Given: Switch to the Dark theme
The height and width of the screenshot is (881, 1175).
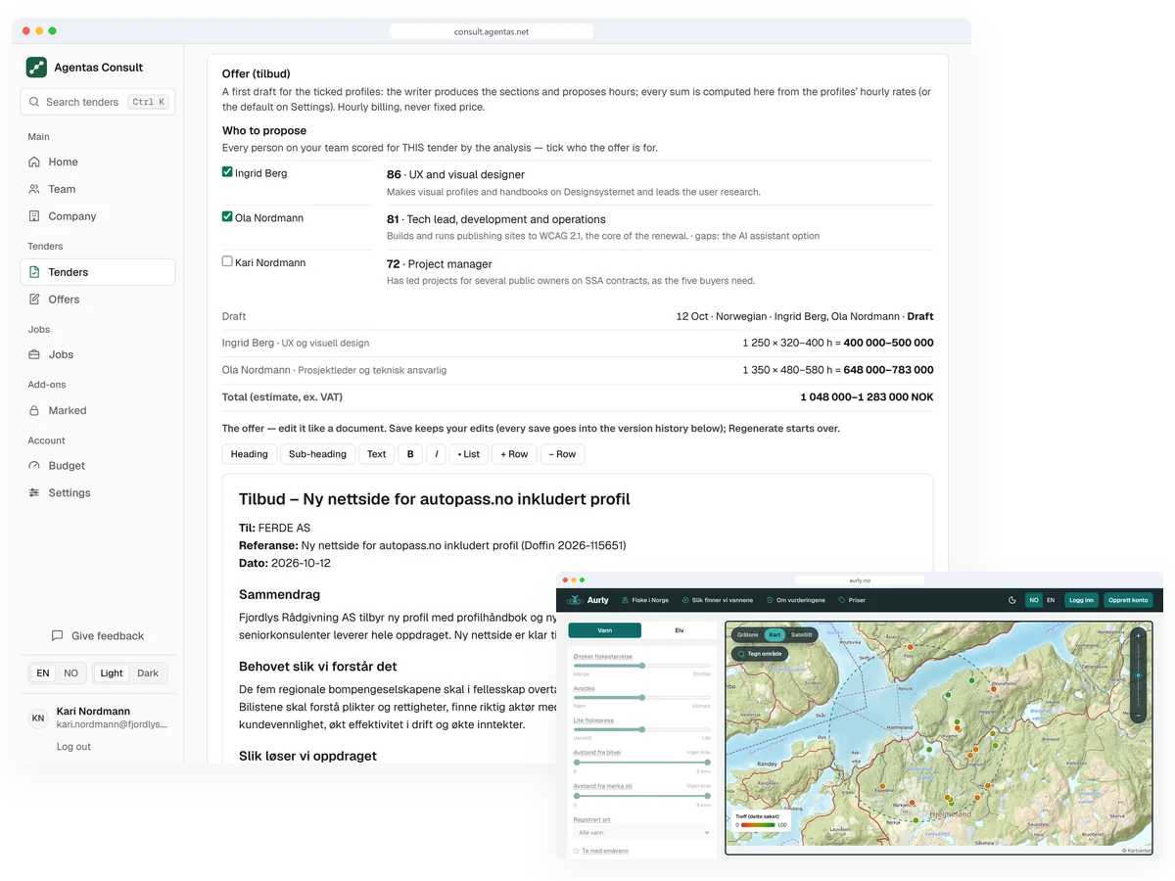Looking at the screenshot, I should click(x=148, y=673).
